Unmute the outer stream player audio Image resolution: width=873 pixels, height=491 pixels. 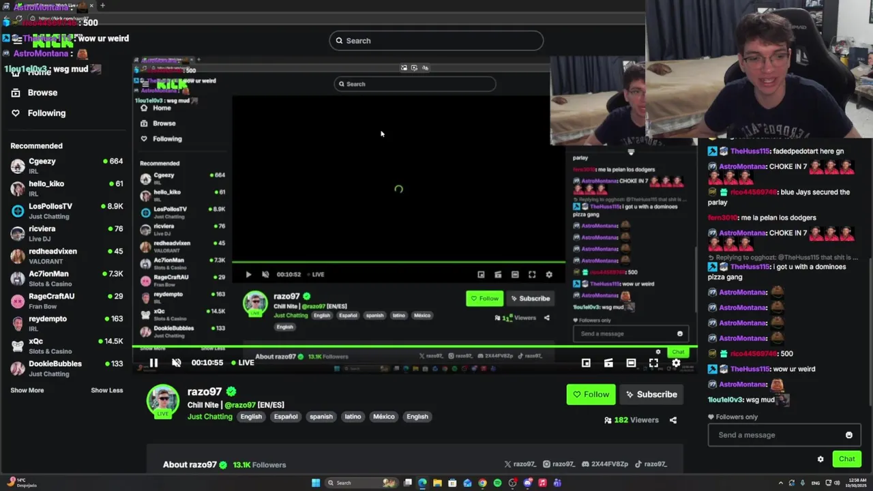[177, 363]
